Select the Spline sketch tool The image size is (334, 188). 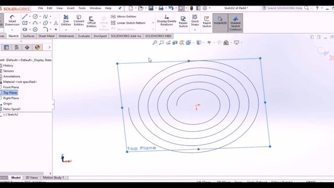45,16
